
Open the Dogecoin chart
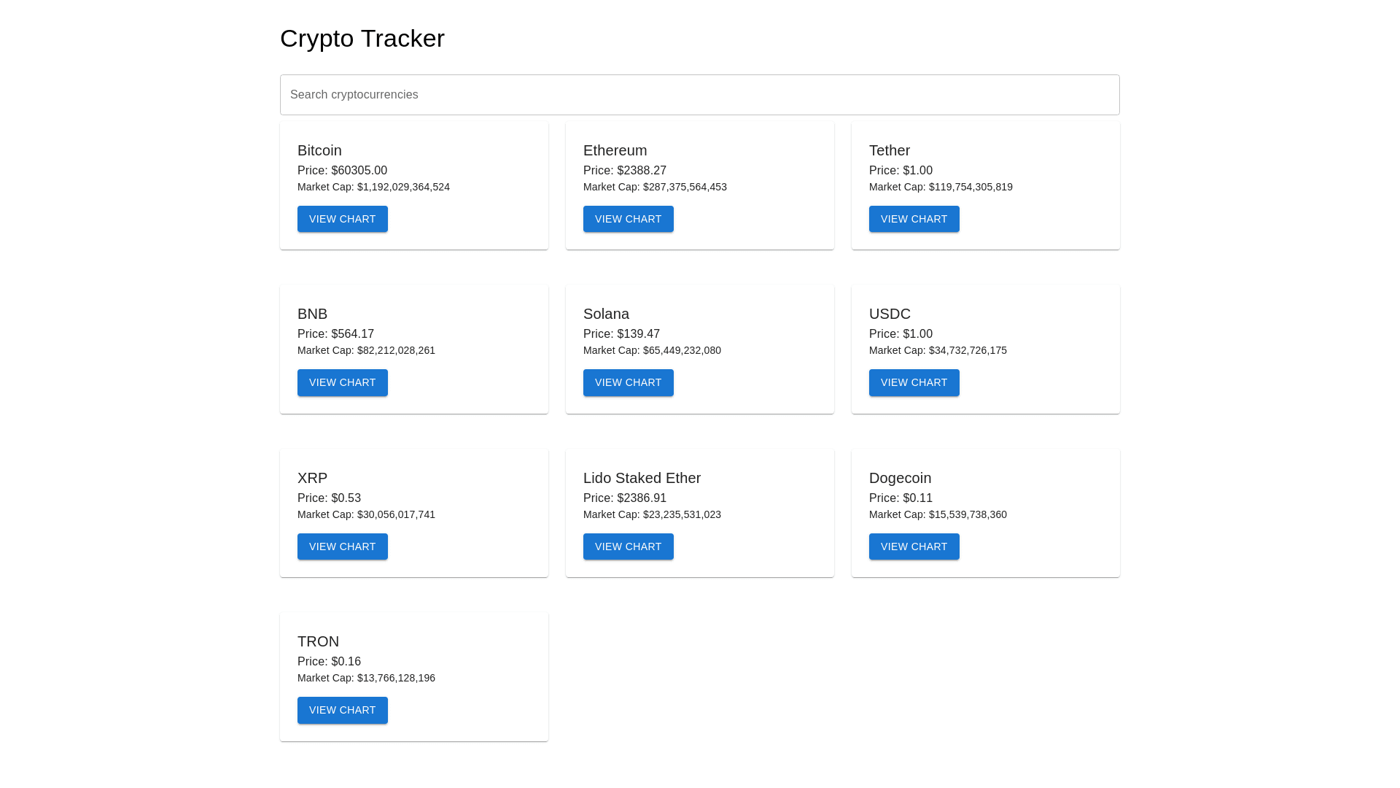click(x=914, y=546)
